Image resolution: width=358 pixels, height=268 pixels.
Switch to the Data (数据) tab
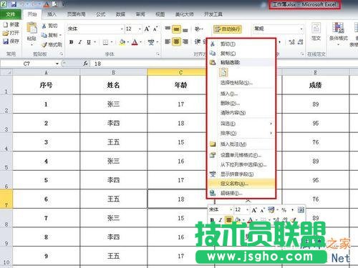(x=120, y=14)
